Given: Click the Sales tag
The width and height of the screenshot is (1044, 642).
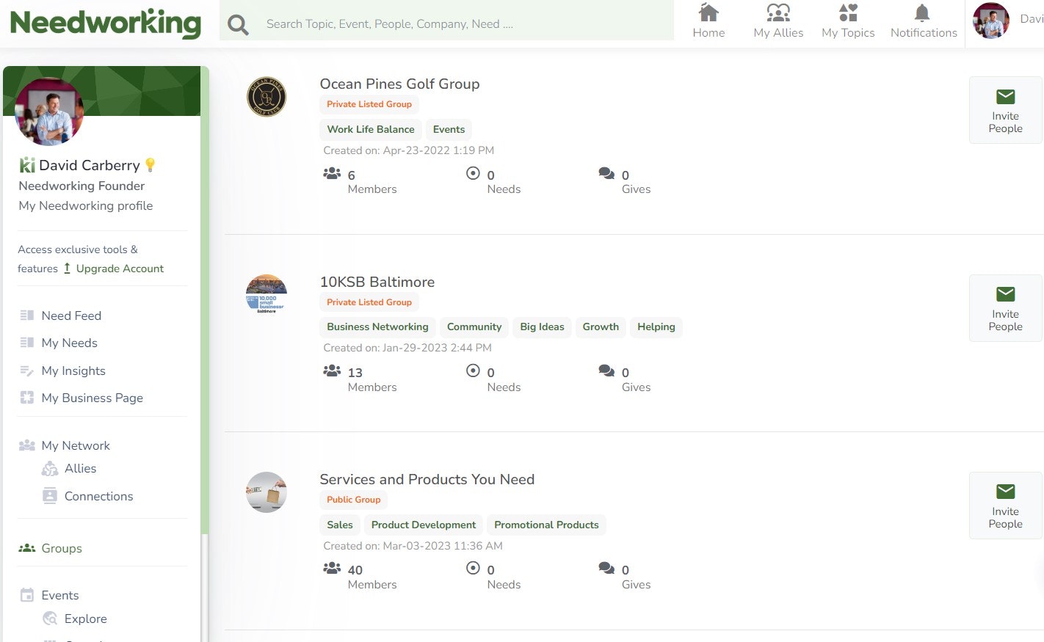Looking at the screenshot, I should click(340, 525).
